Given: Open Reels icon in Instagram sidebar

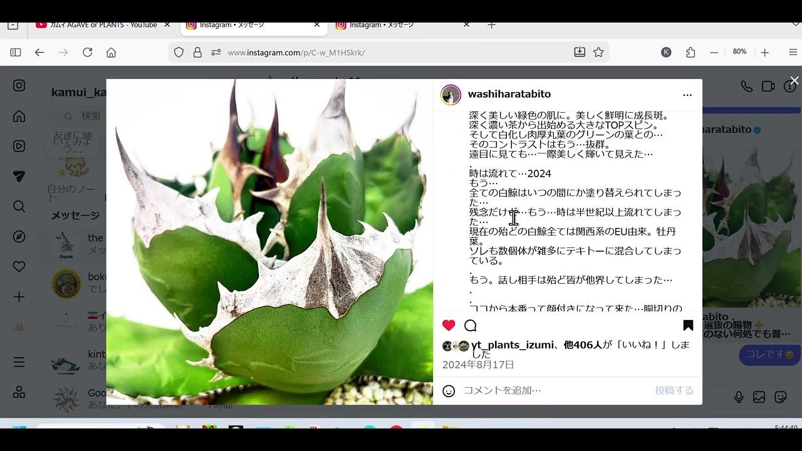Looking at the screenshot, I should (x=19, y=146).
